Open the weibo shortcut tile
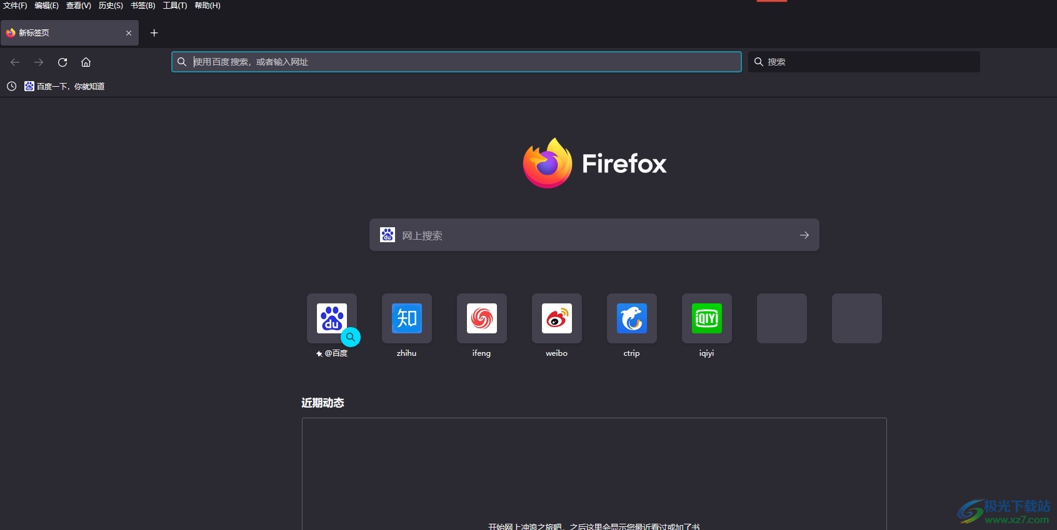The height and width of the screenshot is (530, 1057). click(557, 318)
